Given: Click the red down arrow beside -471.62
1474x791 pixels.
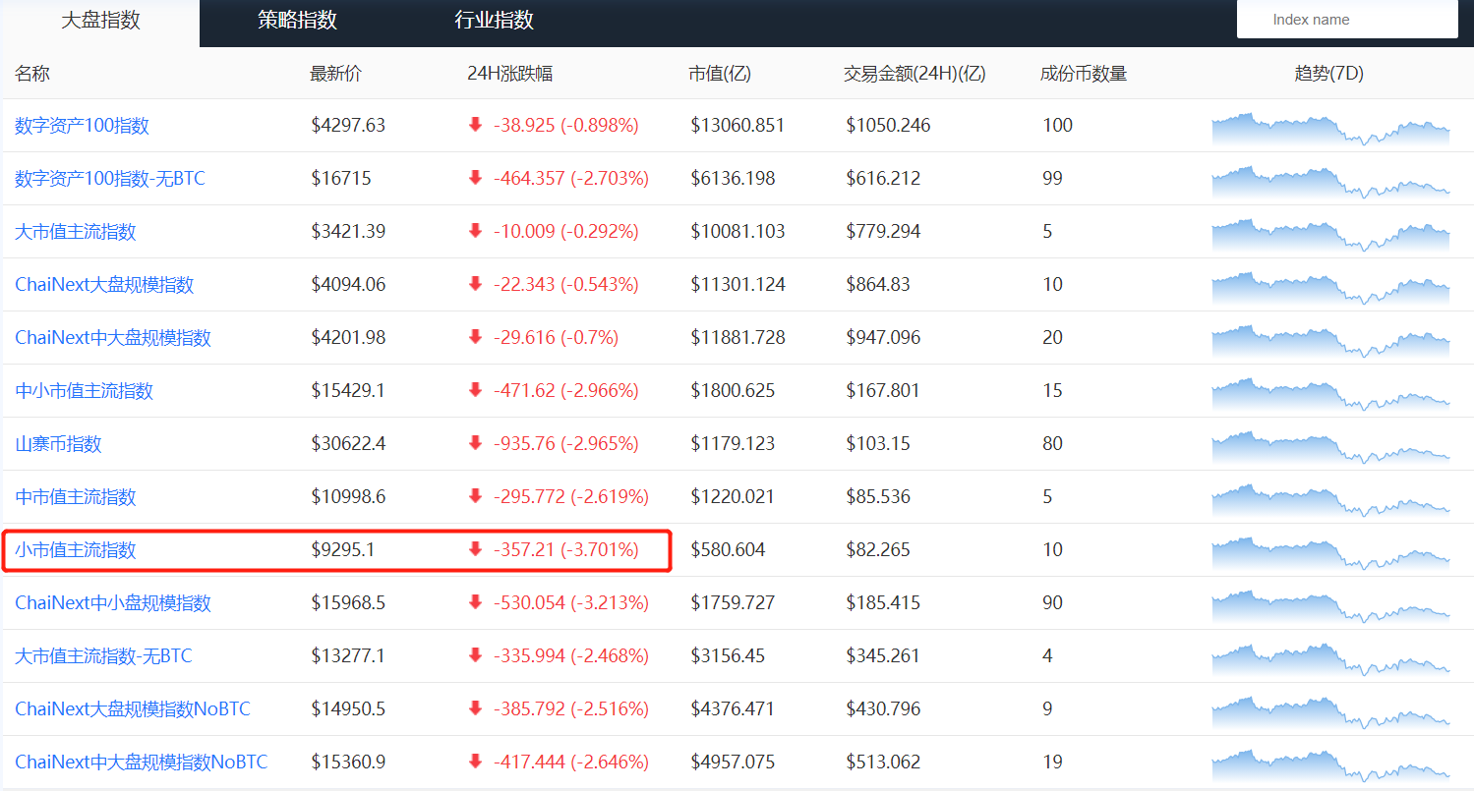Looking at the screenshot, I should [x=476, y=390].
